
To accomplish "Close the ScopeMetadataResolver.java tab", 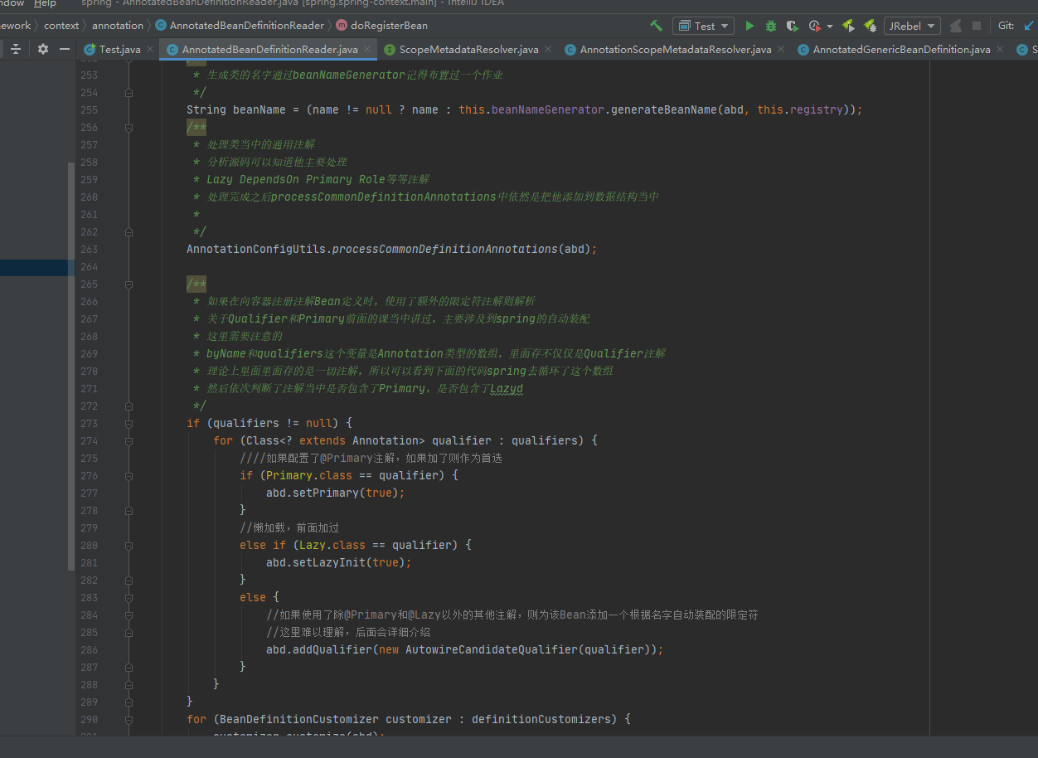I will 548,50.
